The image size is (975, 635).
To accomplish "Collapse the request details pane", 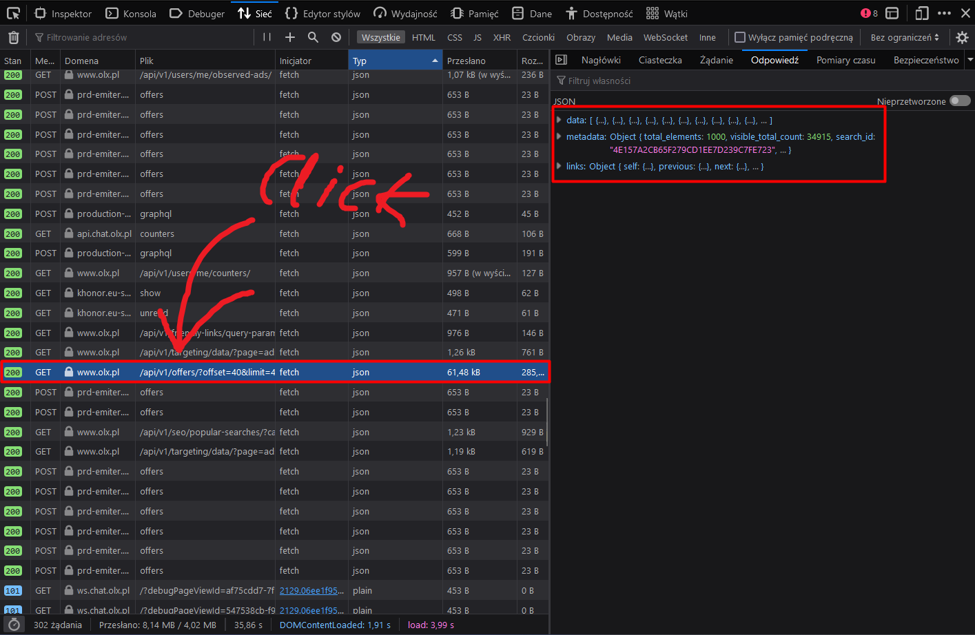I will click(561, 60).
